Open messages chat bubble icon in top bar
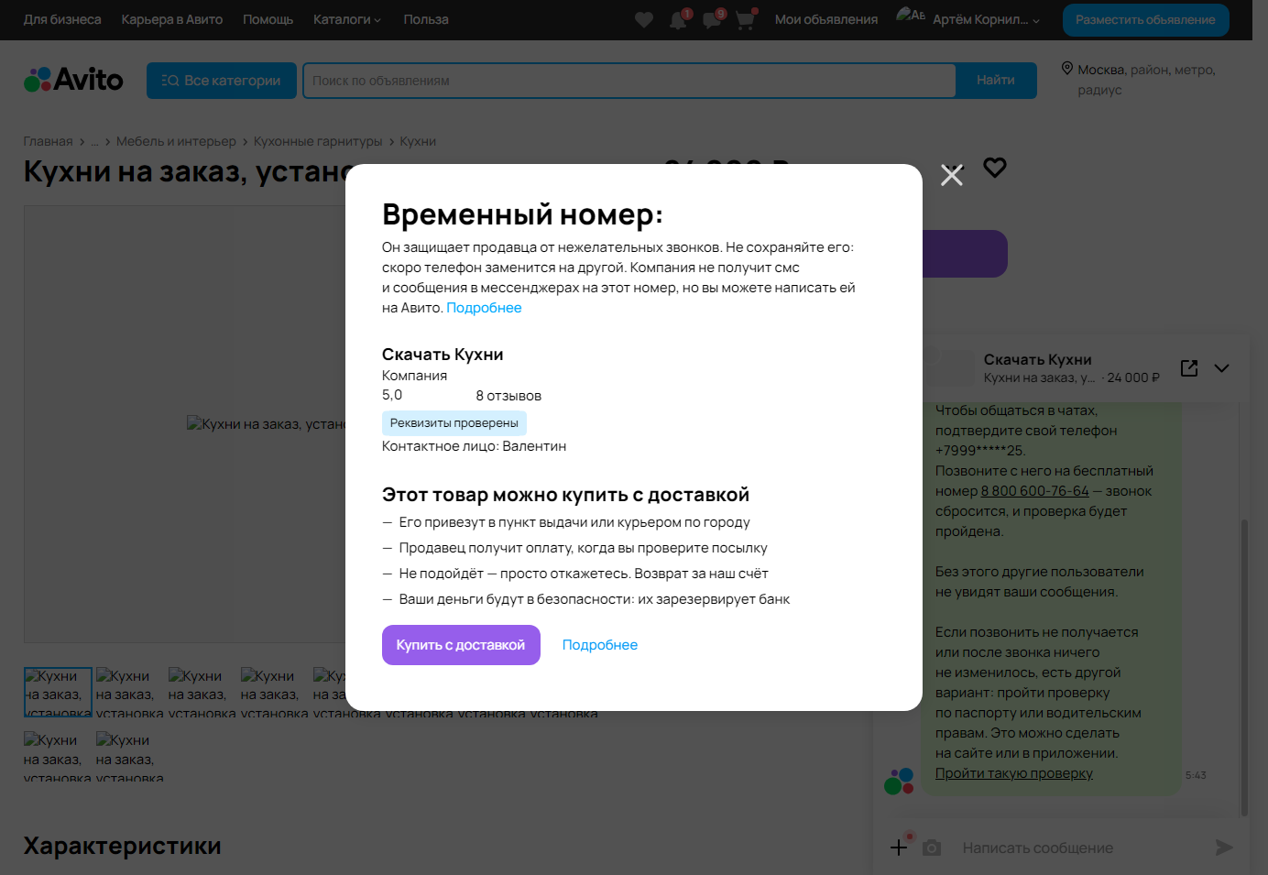Image resolution: width=1268 pixels, height=875 pixels. tap(713, 19)
